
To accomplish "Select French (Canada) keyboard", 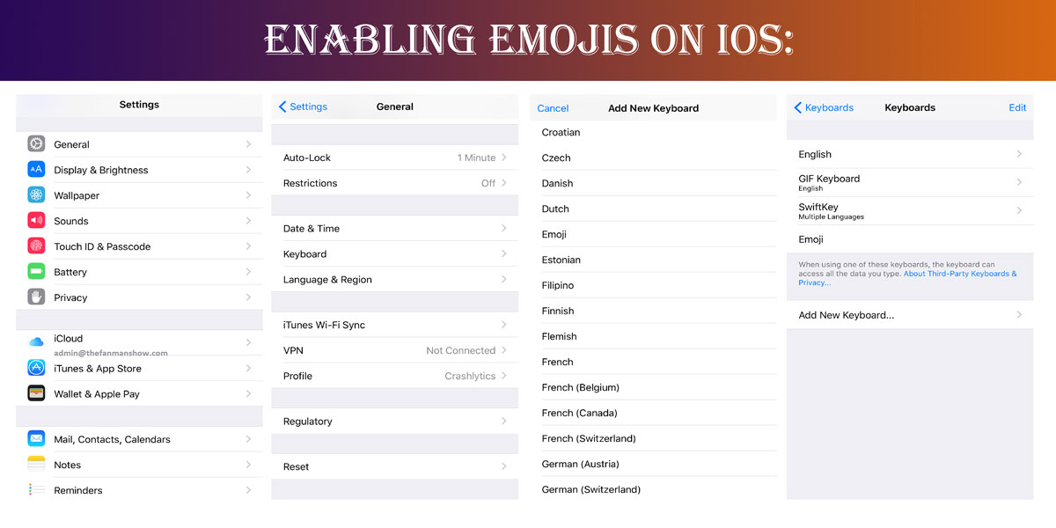I will coord(653,413).
